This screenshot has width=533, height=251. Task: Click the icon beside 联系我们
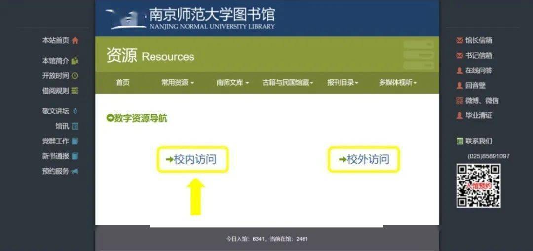459,141
